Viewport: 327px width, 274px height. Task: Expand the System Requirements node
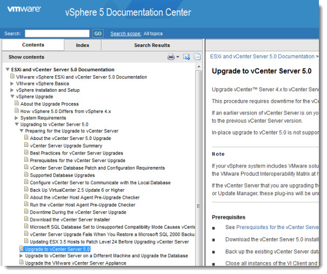tap(17, 119)
